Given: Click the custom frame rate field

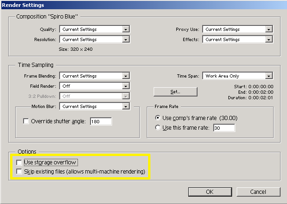Looking at the screenshot, I should (223, 127).
